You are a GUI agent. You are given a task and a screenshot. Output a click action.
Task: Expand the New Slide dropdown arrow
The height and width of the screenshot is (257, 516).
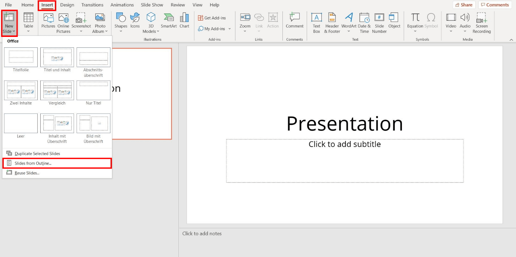[14, 32]
